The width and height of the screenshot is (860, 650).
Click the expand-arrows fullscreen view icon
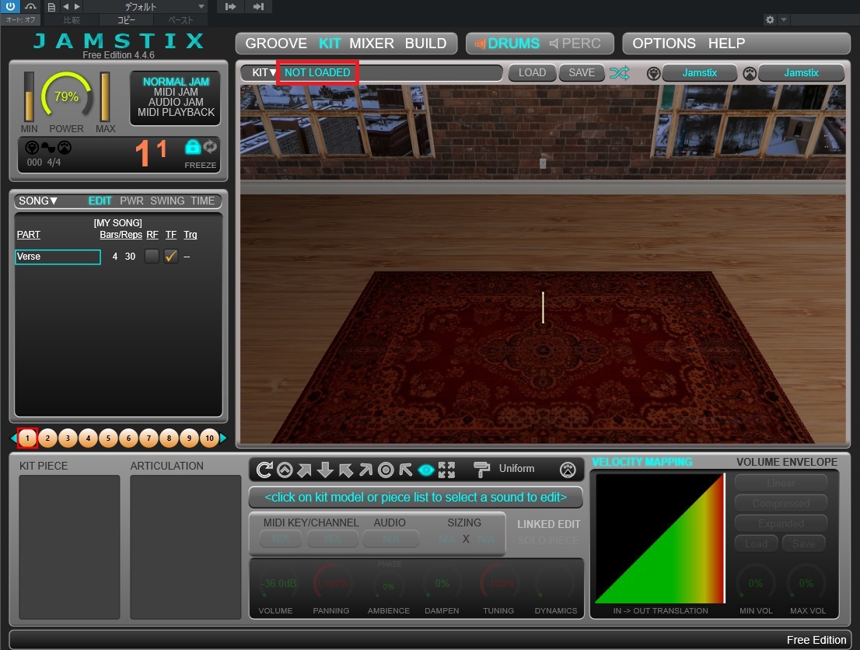tap(446, 470)
